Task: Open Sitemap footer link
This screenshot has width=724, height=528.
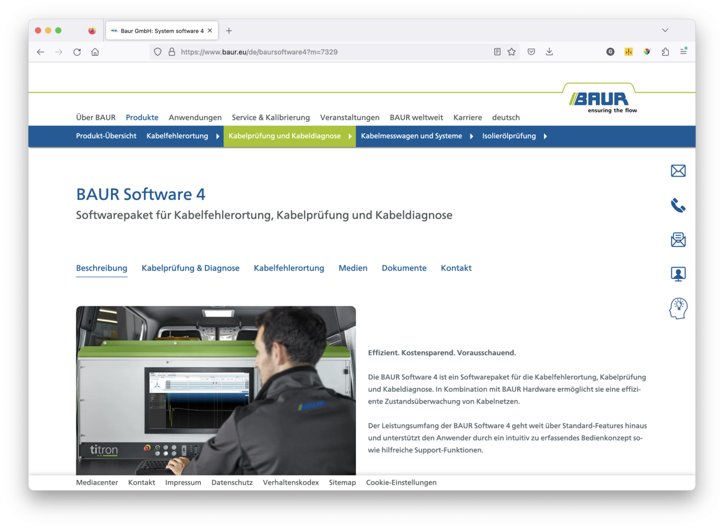Action: pos(342,482)
